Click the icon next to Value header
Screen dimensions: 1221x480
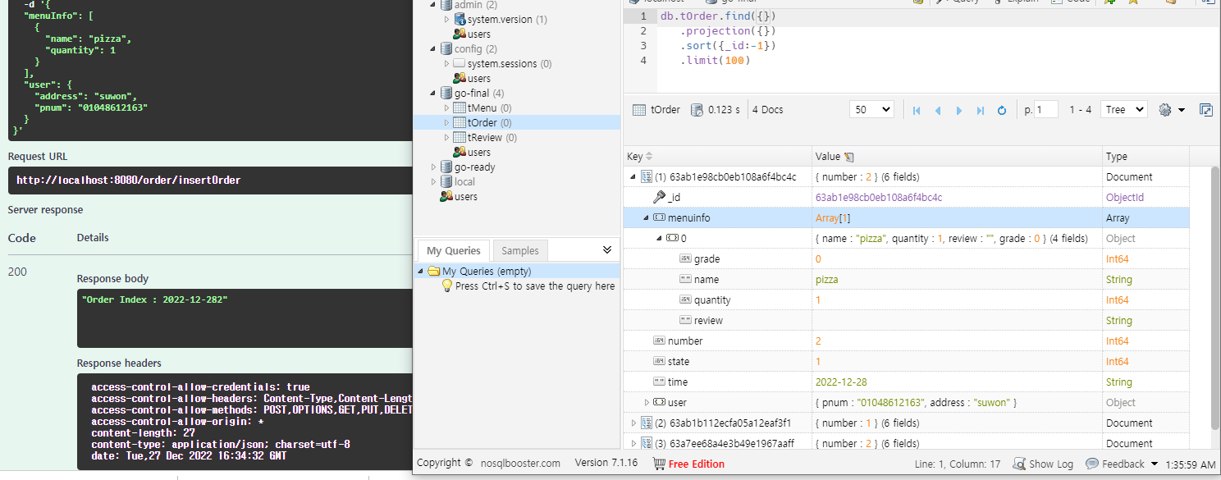849,157
